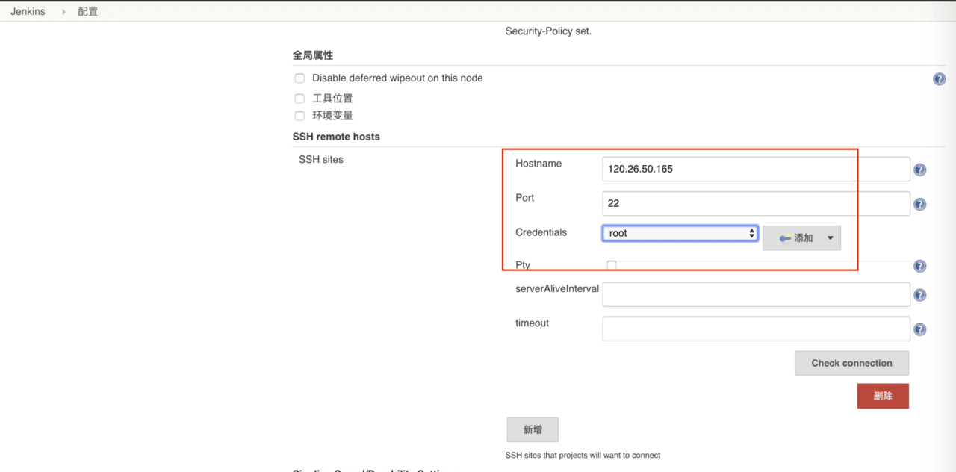Tick the 环境变量 checkbox
The height and width of the screenshot is (472, 956).
(x=299, y=116)
